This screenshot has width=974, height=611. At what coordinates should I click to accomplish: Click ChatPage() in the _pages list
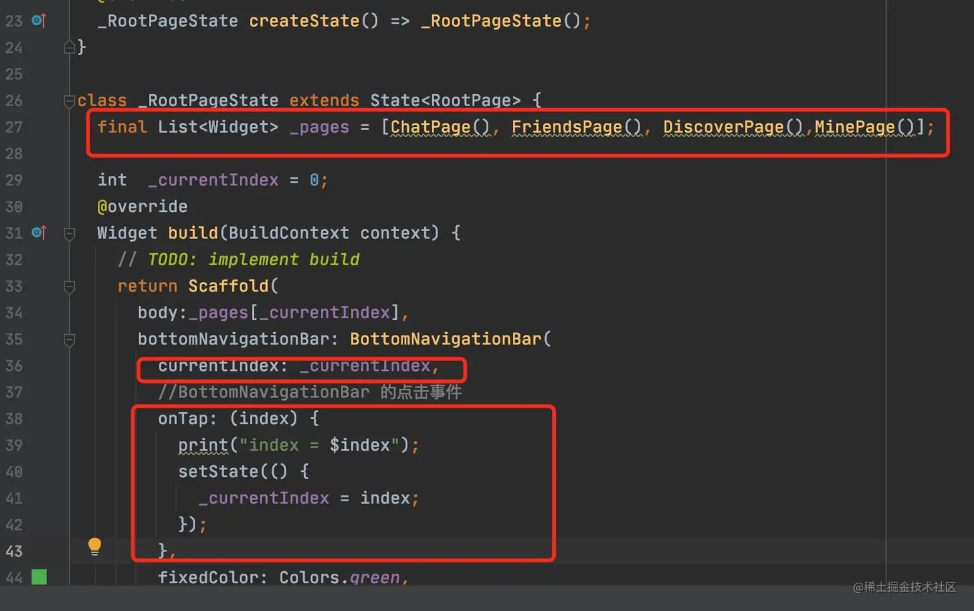tap(441, 127)
